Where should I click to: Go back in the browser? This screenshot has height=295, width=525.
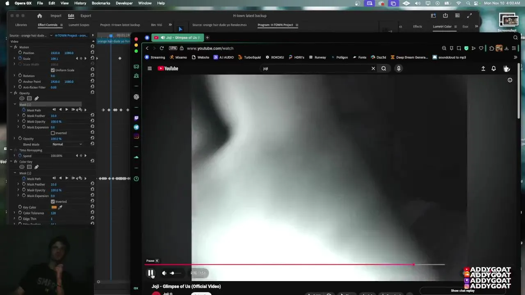pos(147,48)
